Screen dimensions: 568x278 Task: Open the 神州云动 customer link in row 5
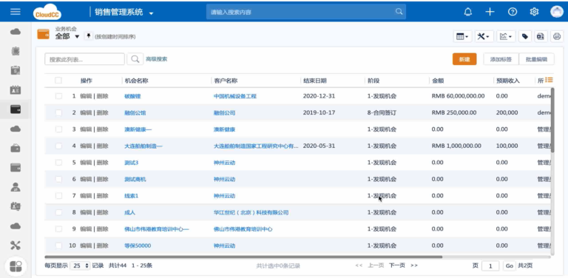224,163
